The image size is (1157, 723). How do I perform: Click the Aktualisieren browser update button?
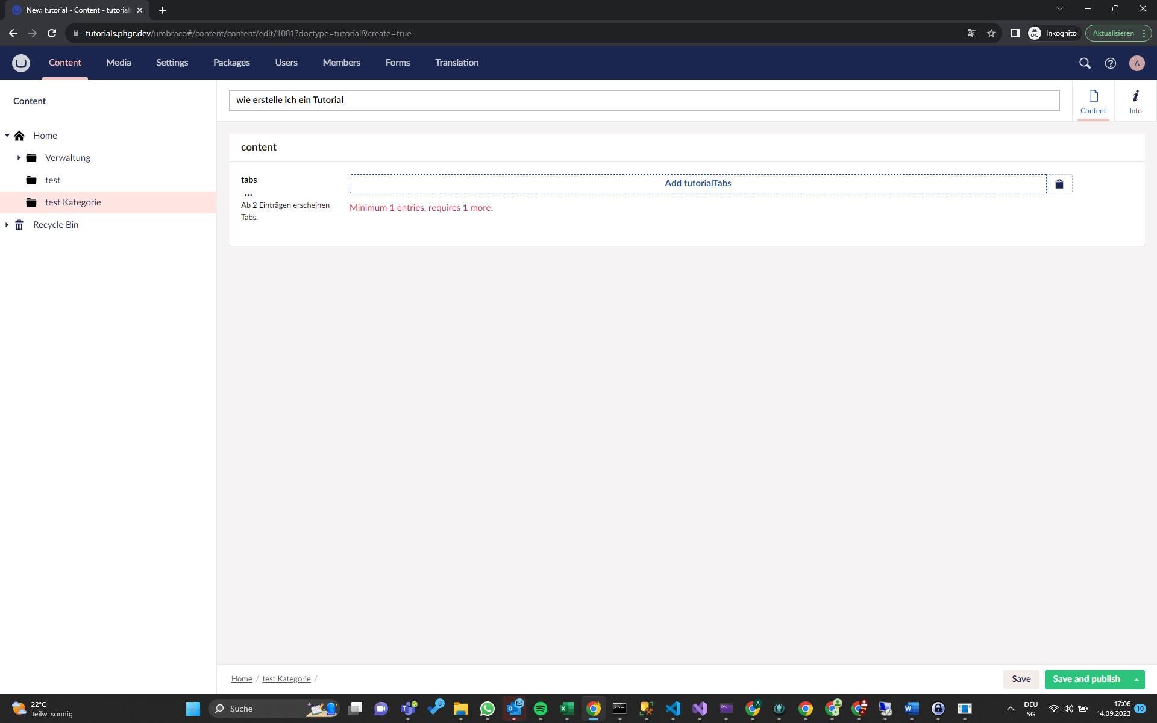click(1118, 33)
